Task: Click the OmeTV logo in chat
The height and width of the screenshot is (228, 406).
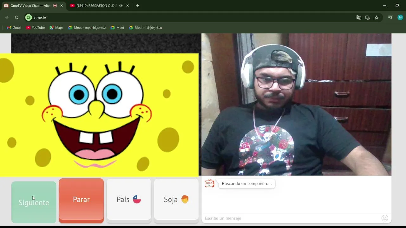Action: click(209, 183)
